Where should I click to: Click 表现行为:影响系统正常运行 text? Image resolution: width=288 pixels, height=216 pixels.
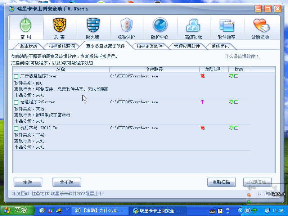[x=42, y=115]
